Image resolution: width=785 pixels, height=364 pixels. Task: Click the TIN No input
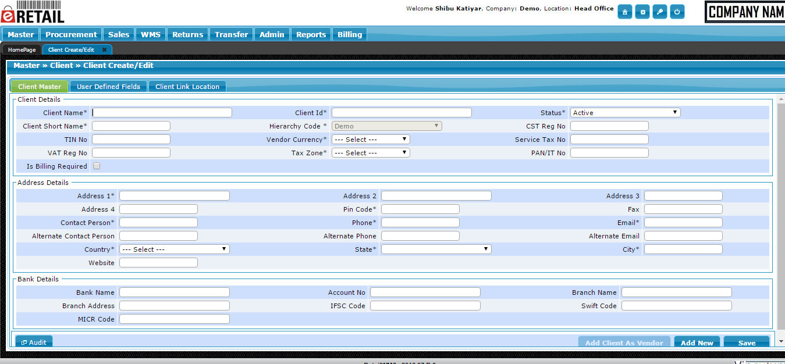point(131,140)
